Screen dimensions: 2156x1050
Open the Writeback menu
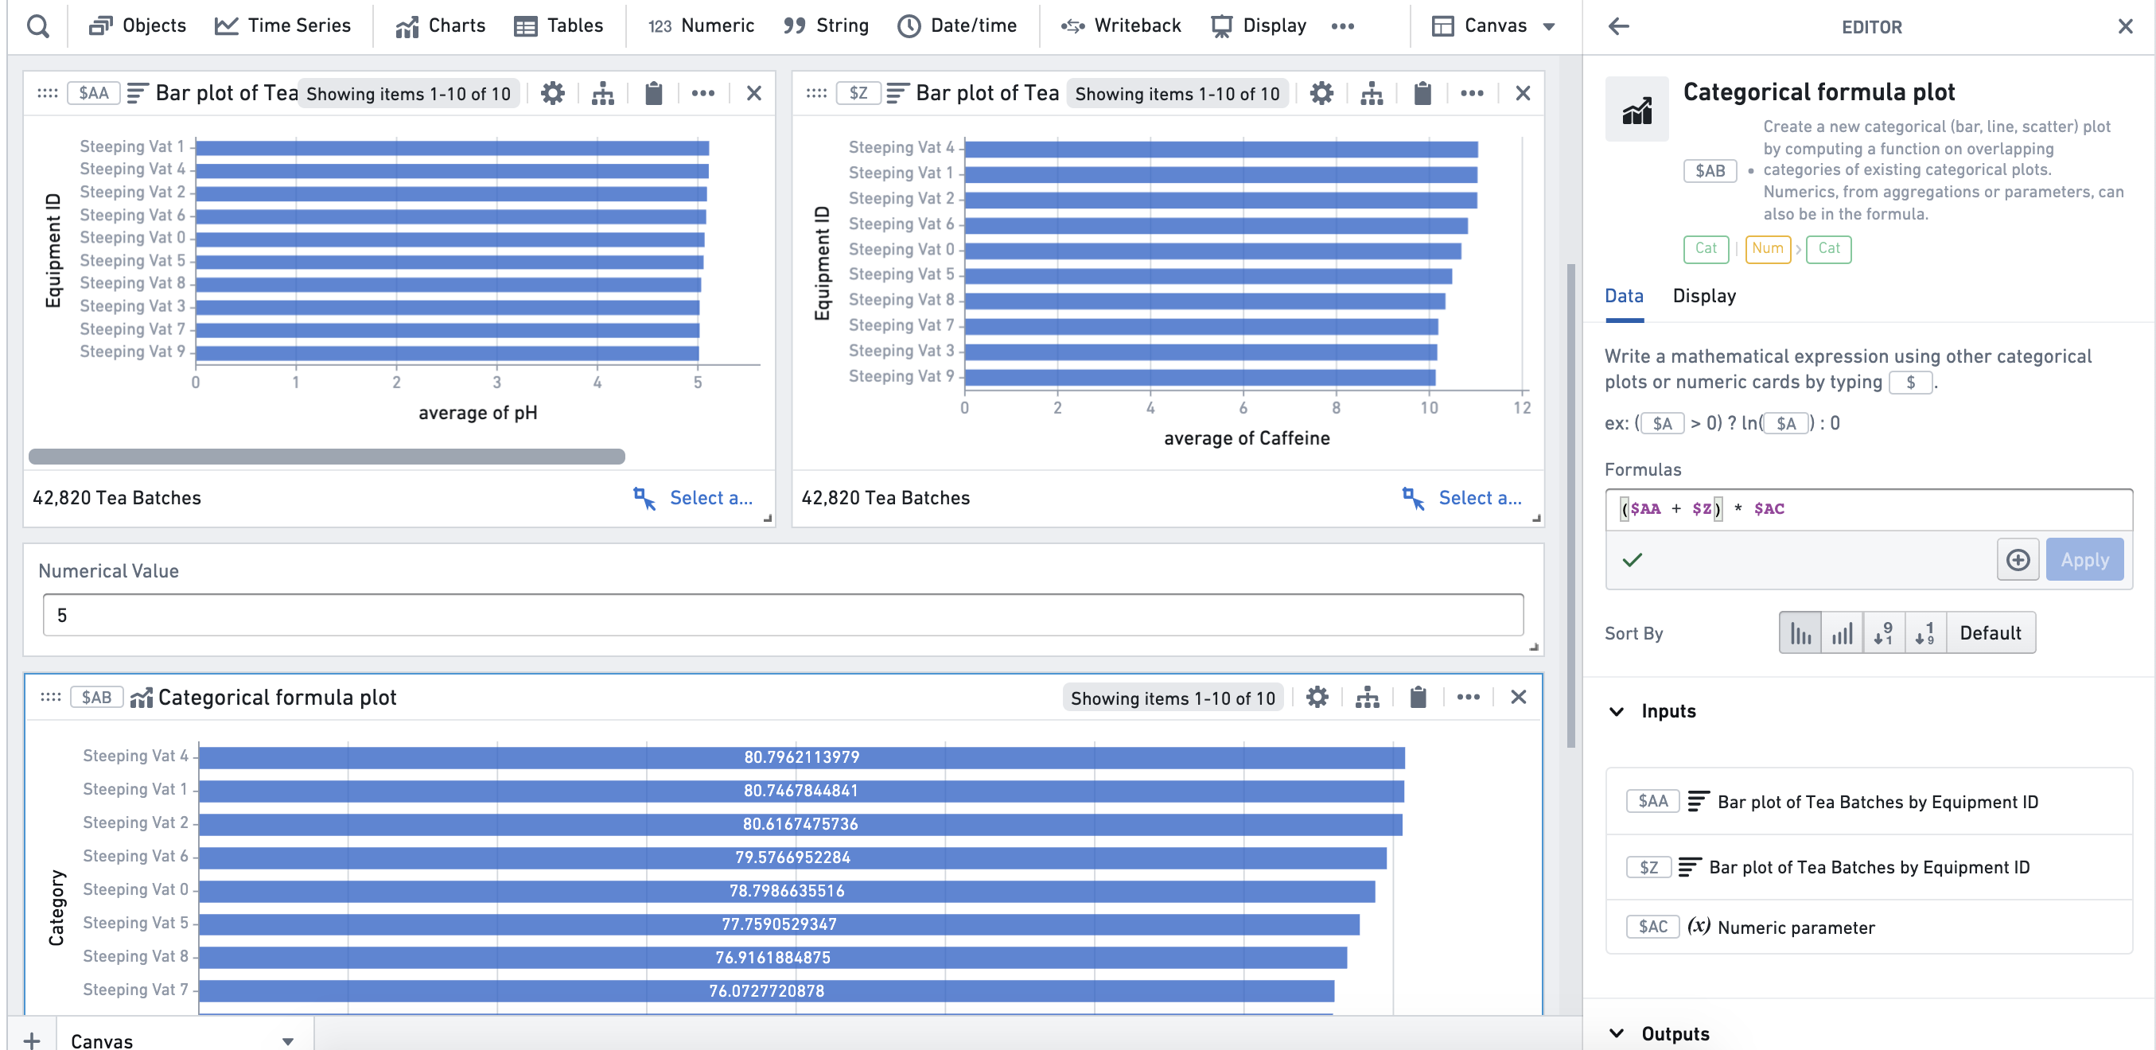coord(1122,26)
